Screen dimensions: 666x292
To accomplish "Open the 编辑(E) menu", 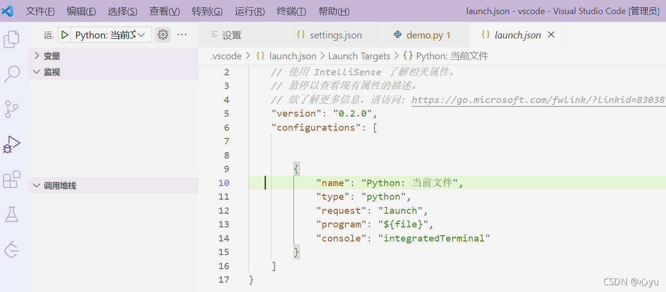I will click(81, 11).
